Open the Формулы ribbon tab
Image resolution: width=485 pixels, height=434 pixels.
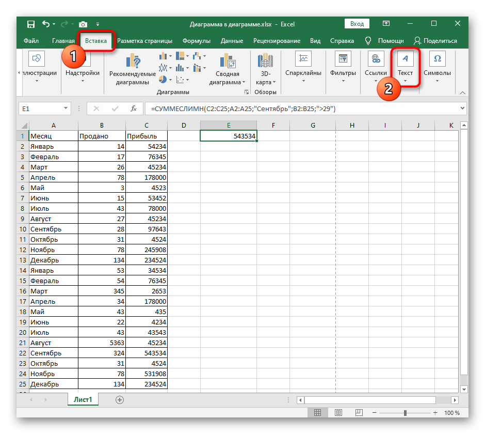pyautogui.click(x=196, y=41)
